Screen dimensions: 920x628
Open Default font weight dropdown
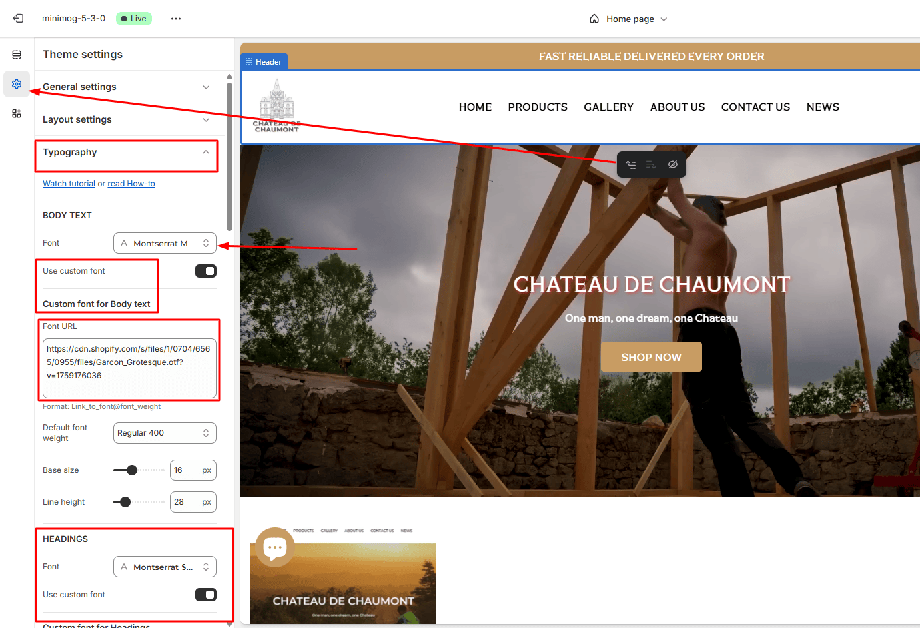click(165, 433)
